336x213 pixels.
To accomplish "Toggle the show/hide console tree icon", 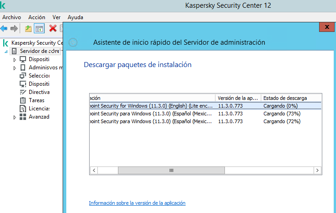I will click(40, 28).
